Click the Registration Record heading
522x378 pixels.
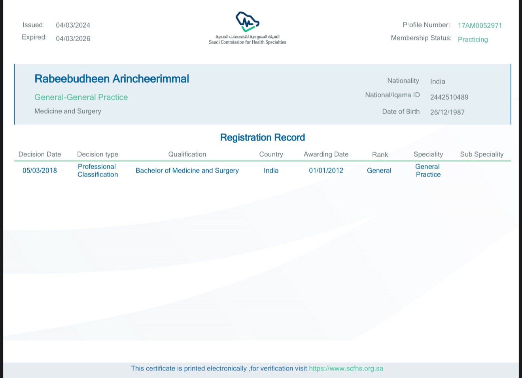262,137
